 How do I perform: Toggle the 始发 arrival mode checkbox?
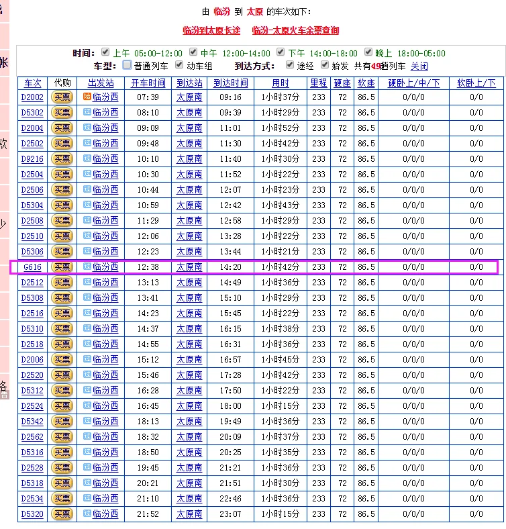(325, 64)
